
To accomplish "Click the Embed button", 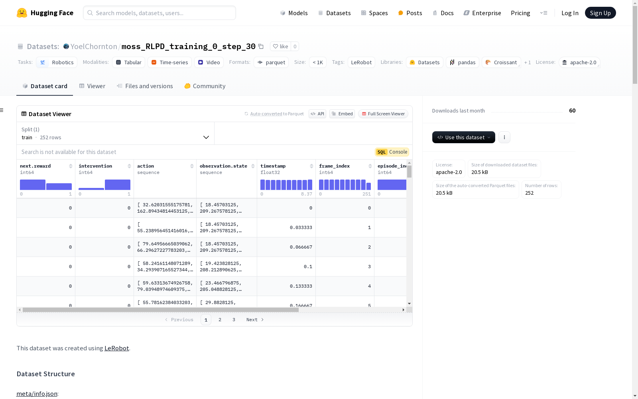I will [342, 114].
